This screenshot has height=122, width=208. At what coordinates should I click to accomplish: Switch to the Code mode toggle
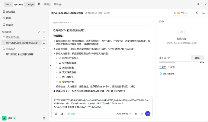19,5
